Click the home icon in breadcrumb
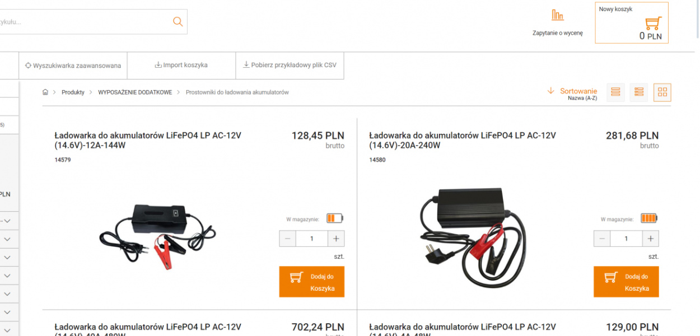Viewport: 700px width, 336px height. pos(45,92)
